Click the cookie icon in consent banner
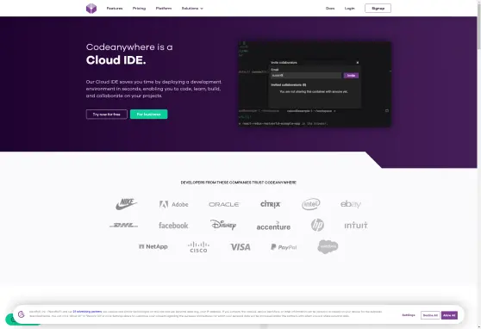The image size is (481, 329). coord(22,314)
